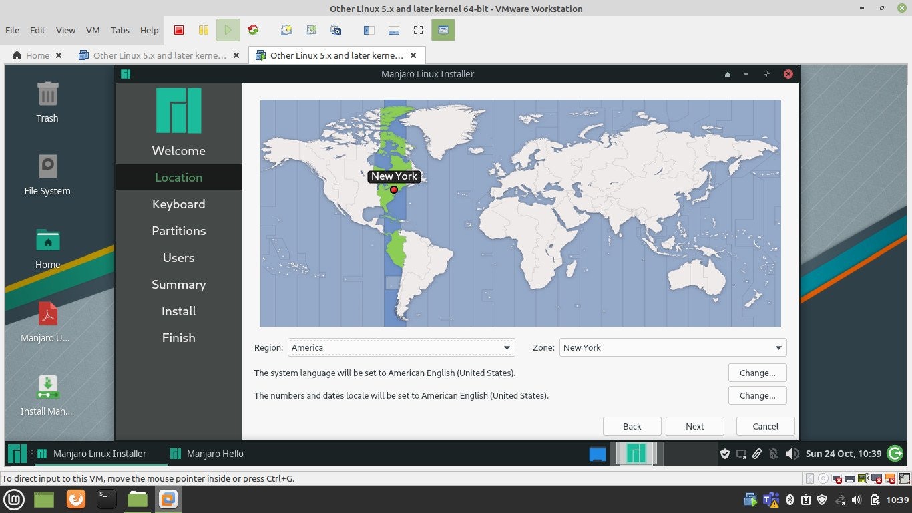
Task: Open the Help menu
Action: coord(150,30)
